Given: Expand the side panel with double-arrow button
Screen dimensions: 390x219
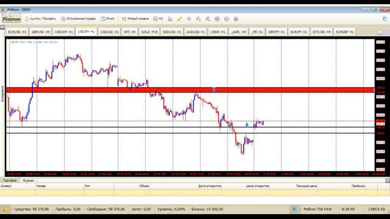Looking at the screenshot, I should (2, 27).
